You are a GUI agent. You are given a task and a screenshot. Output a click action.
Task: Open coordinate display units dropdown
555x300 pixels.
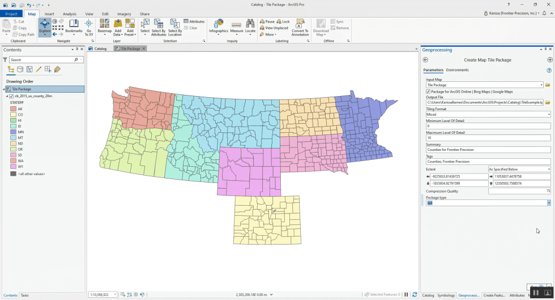click(x=271, y=294)
